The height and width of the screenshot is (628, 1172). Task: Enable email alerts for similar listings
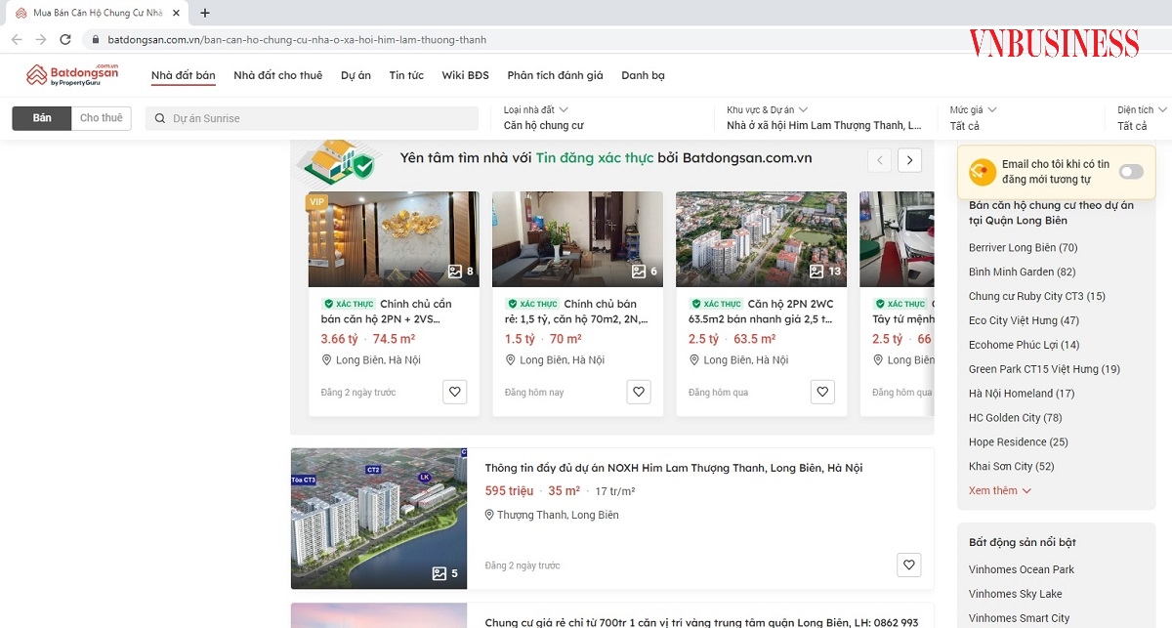pos(1130,170)
